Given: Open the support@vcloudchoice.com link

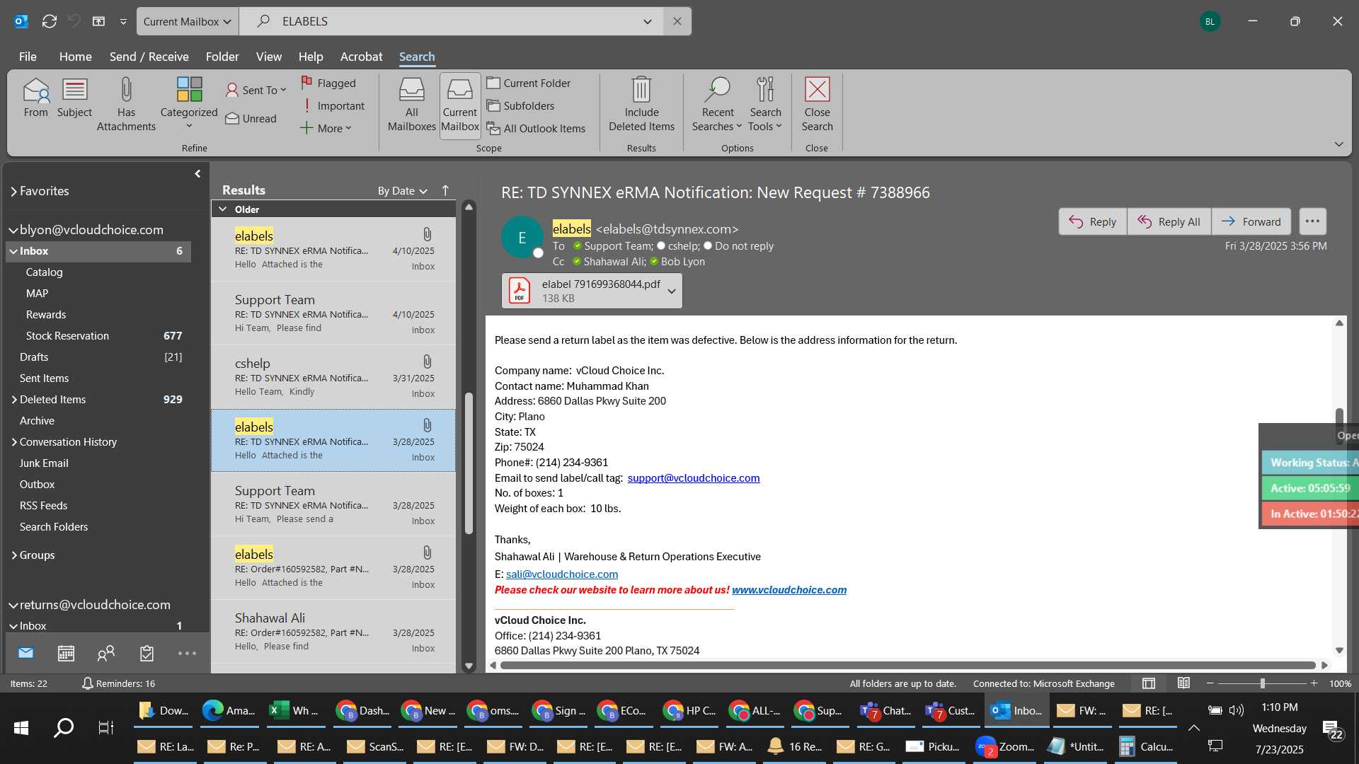Looking at the screenshot, I should [x=693, y=477].
